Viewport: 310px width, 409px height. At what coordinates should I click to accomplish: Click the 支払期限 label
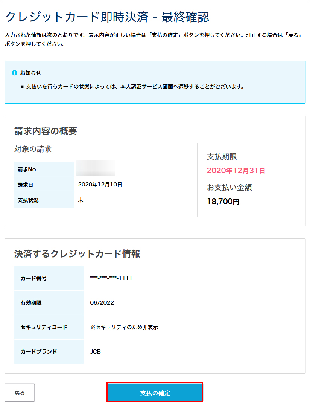tap(222, 157)
